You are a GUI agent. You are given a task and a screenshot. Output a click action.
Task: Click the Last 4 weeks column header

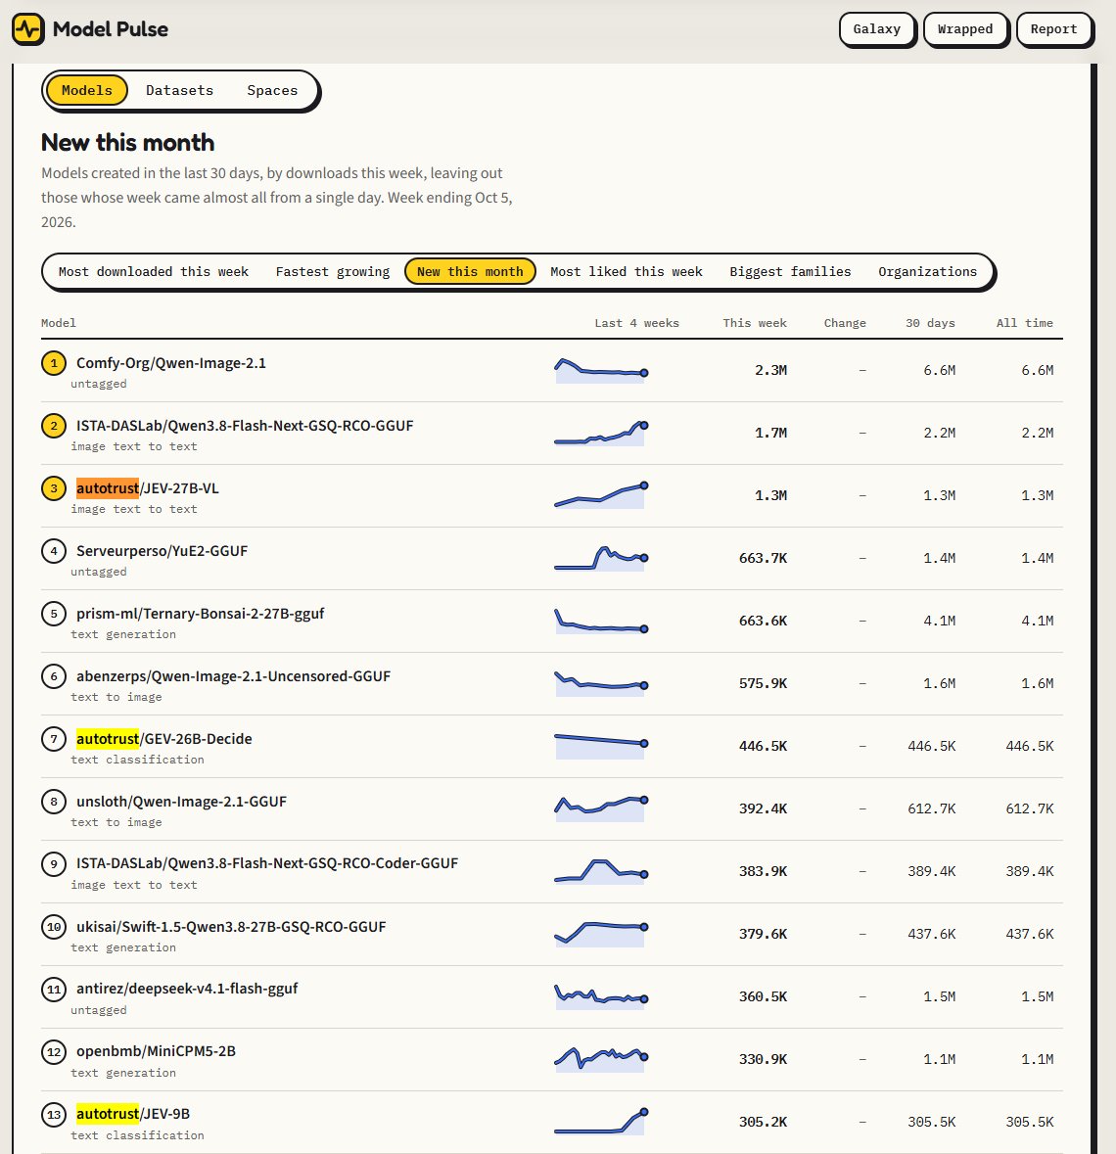[636, 323]
